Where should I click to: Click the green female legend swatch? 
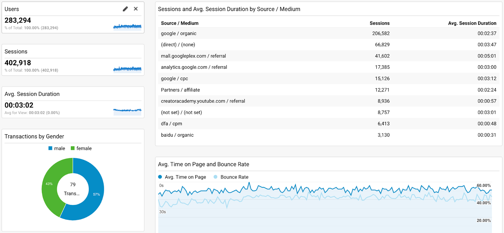point(73,148)
